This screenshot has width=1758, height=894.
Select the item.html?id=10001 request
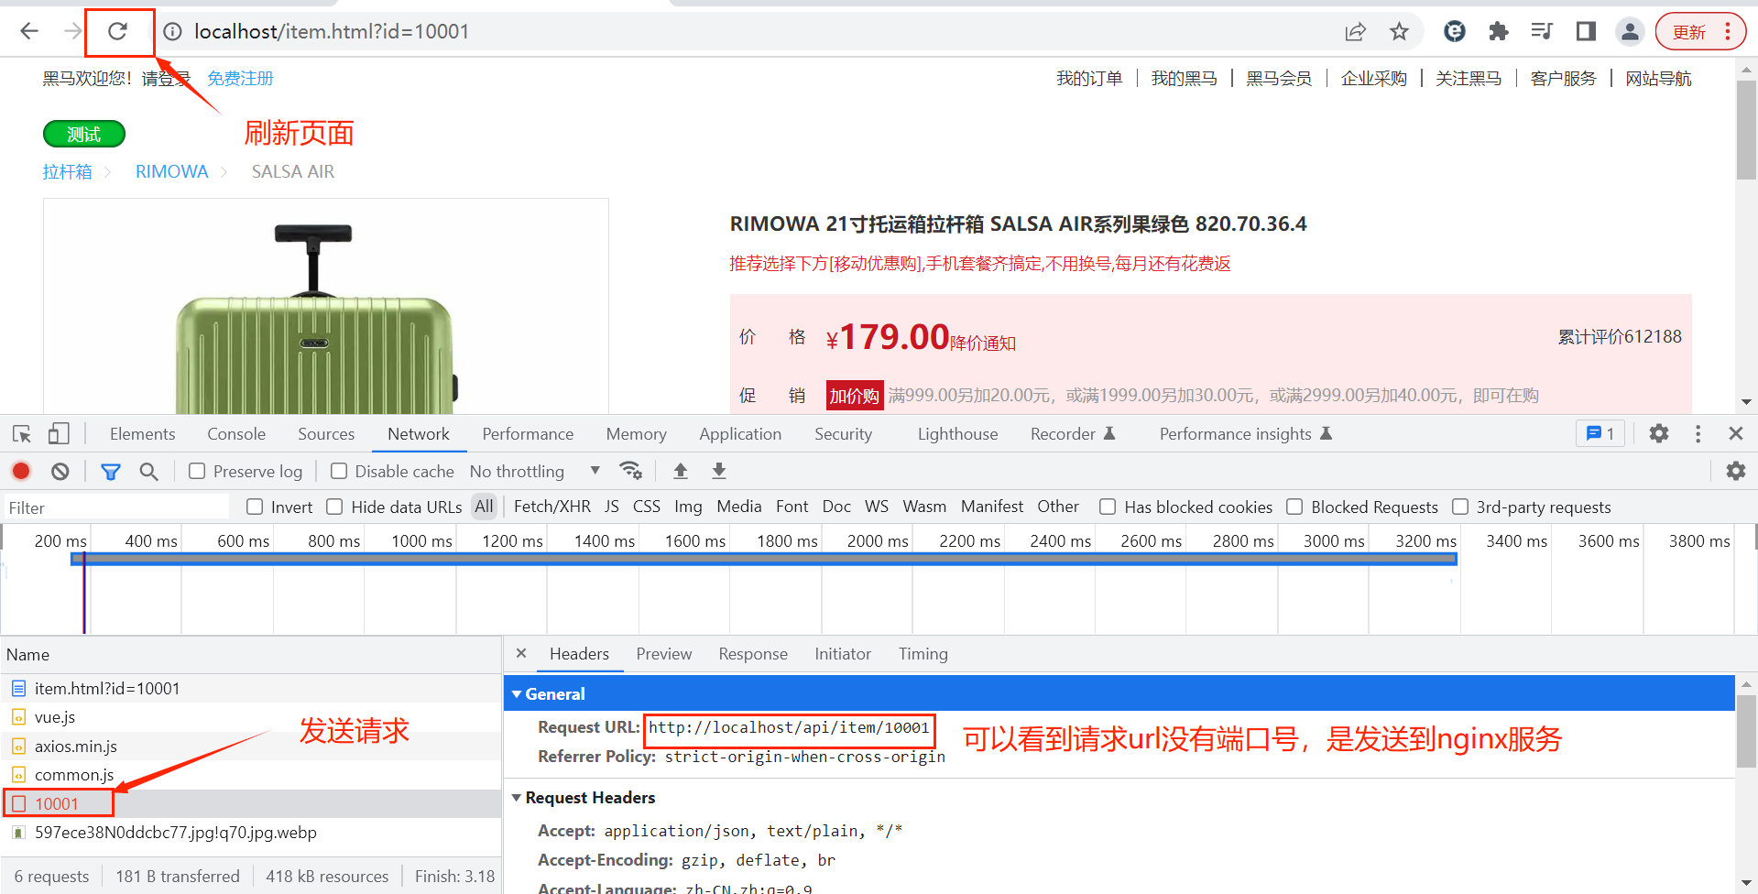[x=250, y=689]
